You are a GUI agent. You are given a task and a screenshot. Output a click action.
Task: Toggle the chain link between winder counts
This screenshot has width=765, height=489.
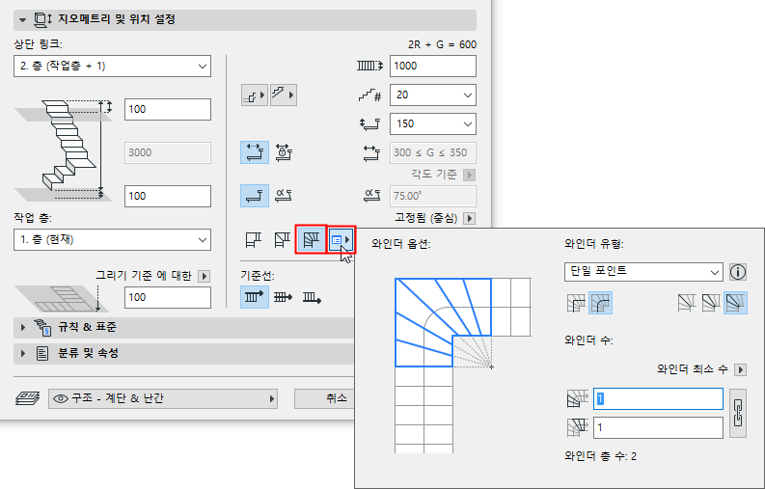point(738,414)
